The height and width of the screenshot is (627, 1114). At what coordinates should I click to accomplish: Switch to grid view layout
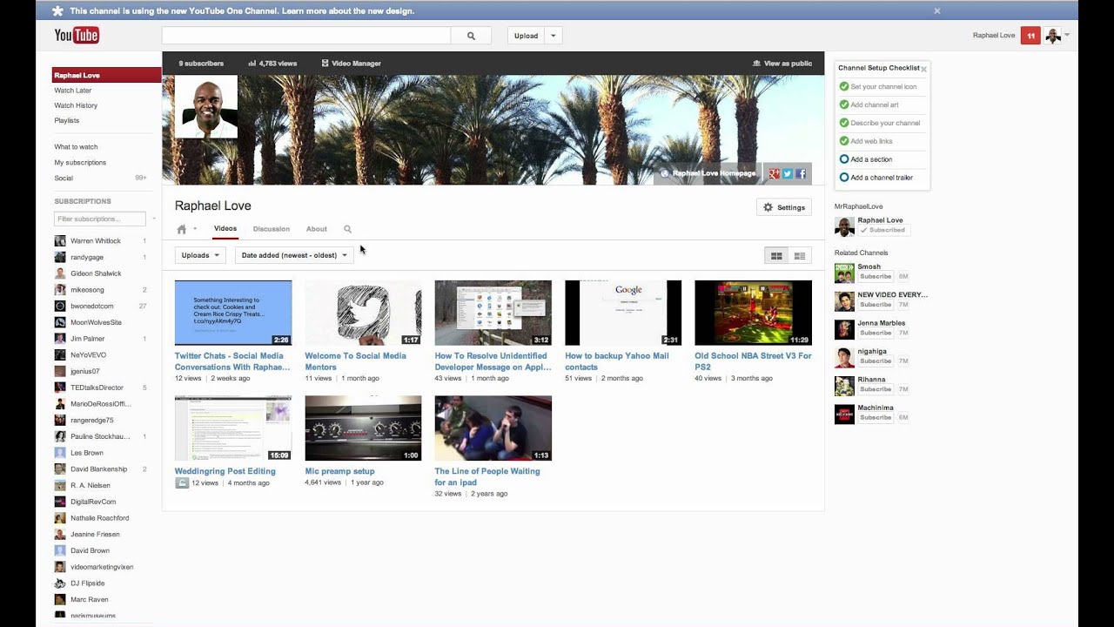[x=776, y=255]
